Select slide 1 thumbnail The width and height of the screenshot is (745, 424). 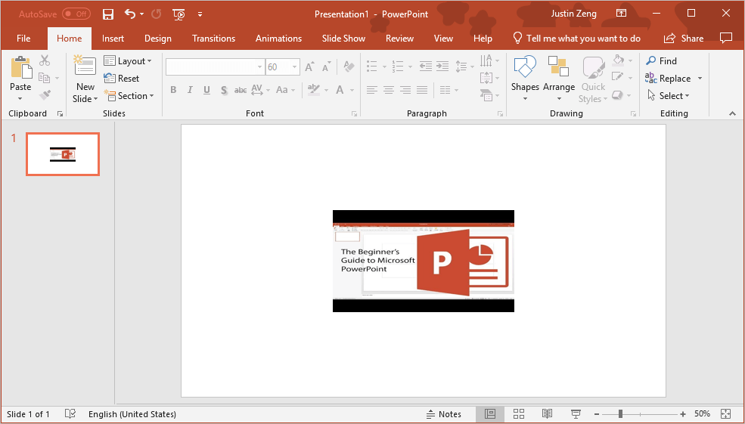(x=63, y=154)
